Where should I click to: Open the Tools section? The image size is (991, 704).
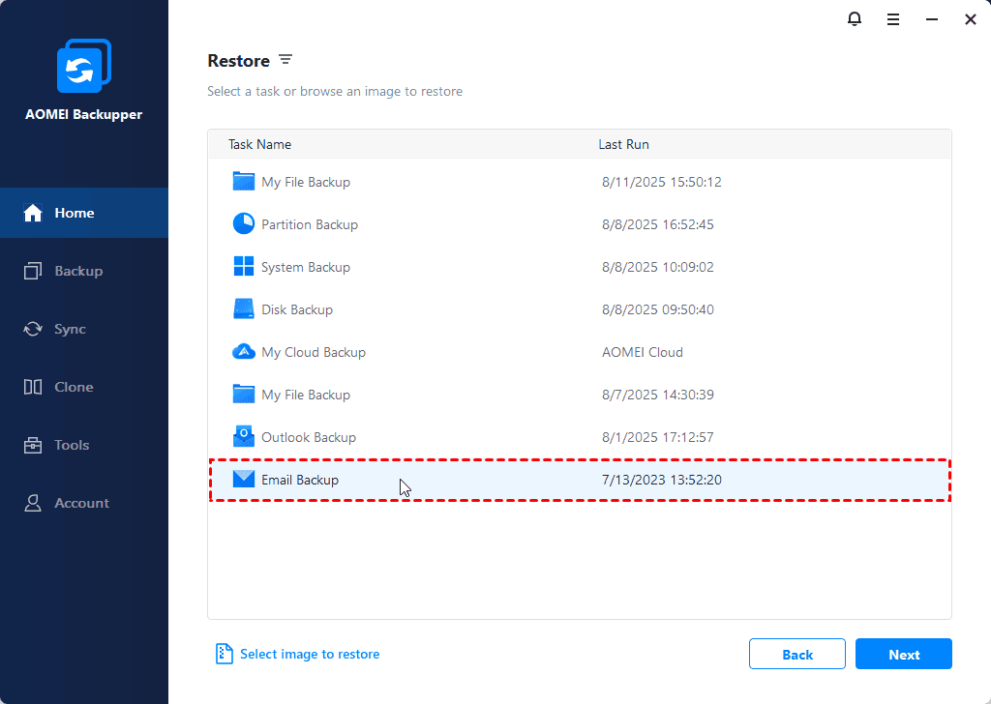(x=72, y=445)
